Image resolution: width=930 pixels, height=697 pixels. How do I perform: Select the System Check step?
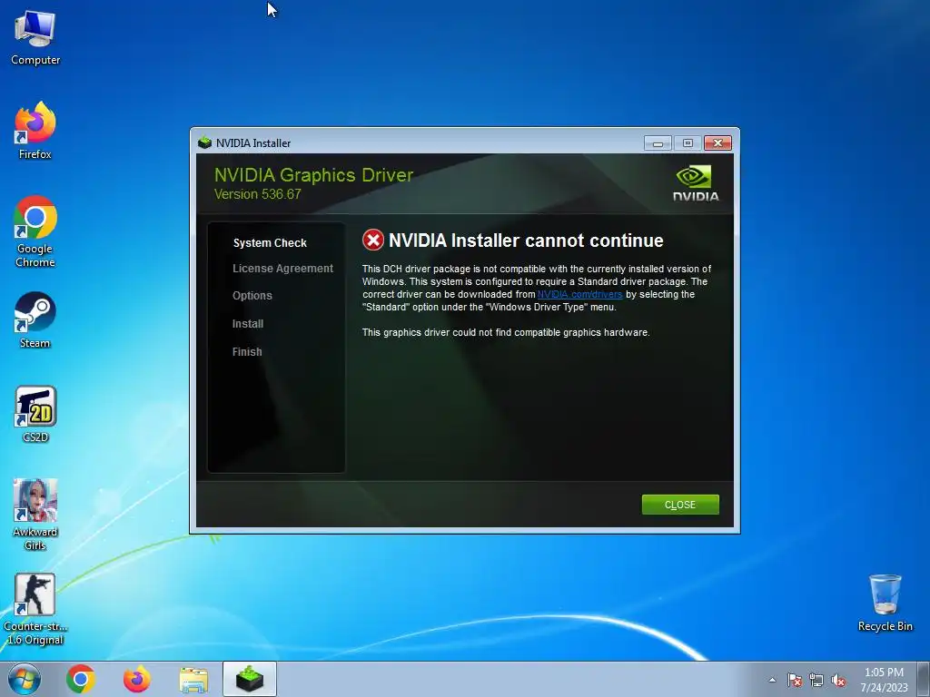point(270,243)
